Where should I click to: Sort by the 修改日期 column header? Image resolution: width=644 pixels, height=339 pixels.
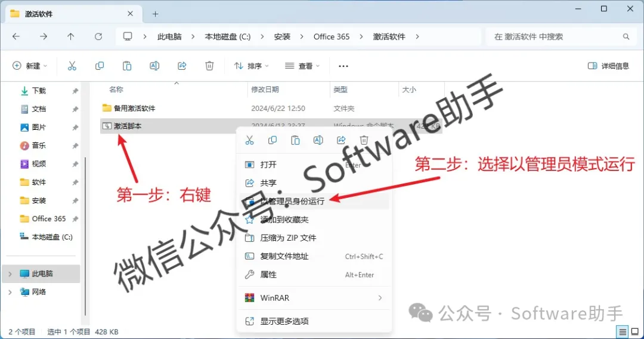pyautogui.click(x=265, y=89)
